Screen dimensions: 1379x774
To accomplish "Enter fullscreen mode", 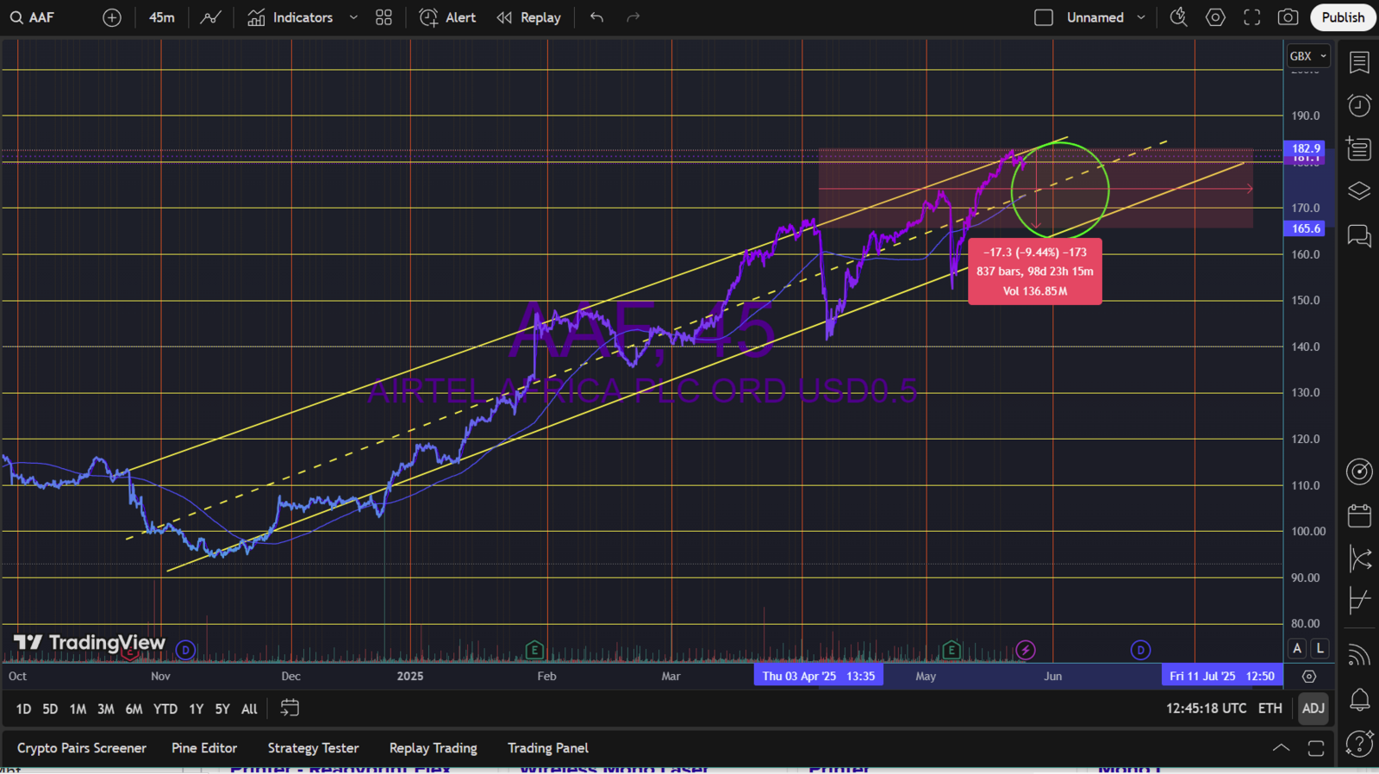I will pyautogui.click(x=1251, y=17).
